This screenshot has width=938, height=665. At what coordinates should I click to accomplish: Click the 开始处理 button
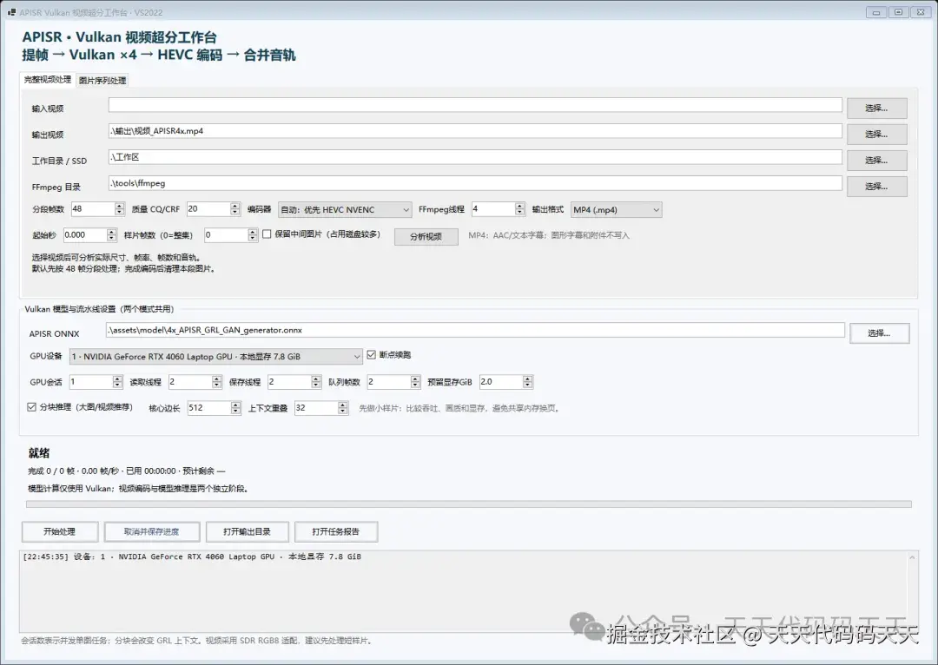[60, 531]
